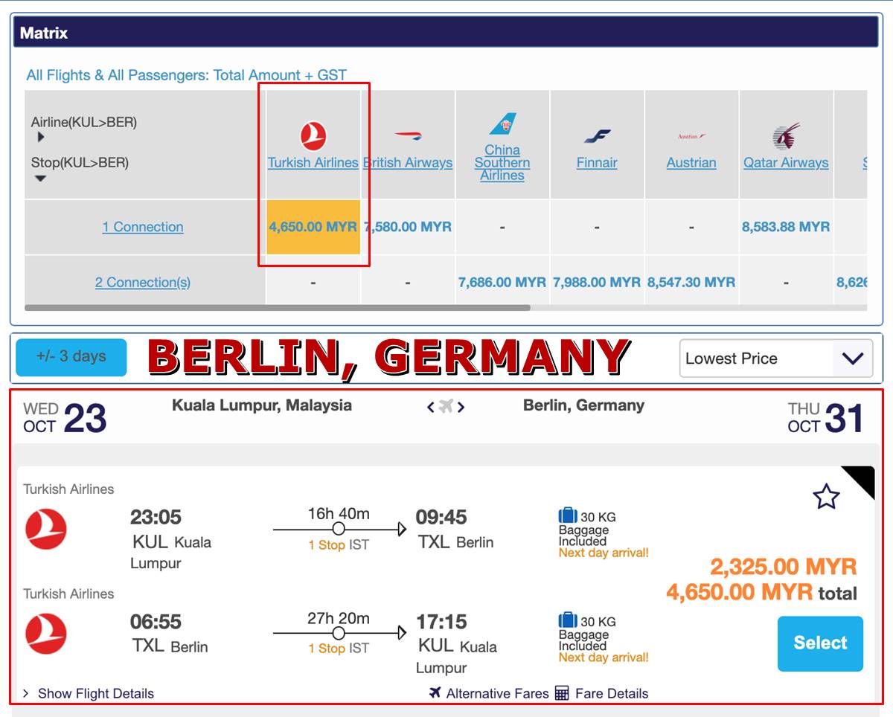Go to previous date using left chevron
This screenshot has height=717, width=893.
[430, 407]
